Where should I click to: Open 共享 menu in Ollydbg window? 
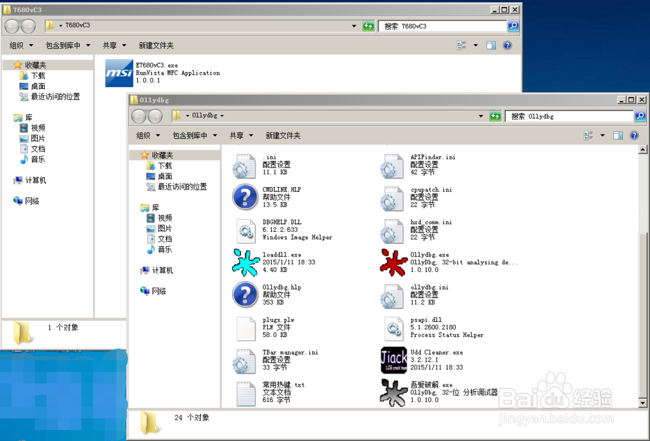(x=241, y=135)
